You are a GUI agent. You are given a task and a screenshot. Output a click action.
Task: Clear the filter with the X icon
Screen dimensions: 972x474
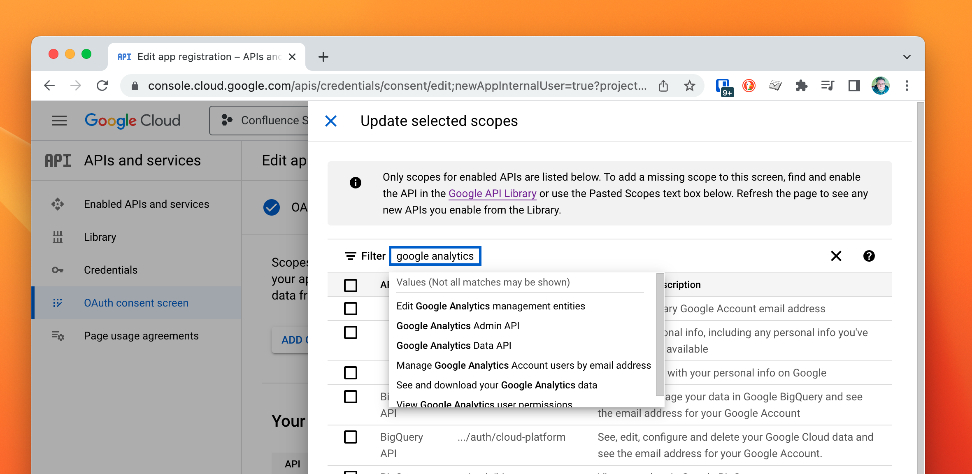click(x=836, y=256)
